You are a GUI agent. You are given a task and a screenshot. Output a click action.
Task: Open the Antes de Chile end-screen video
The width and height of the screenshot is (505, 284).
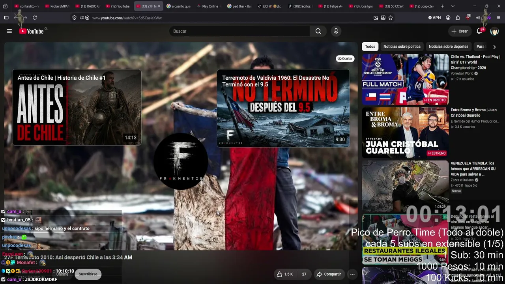tap(77, 107)
